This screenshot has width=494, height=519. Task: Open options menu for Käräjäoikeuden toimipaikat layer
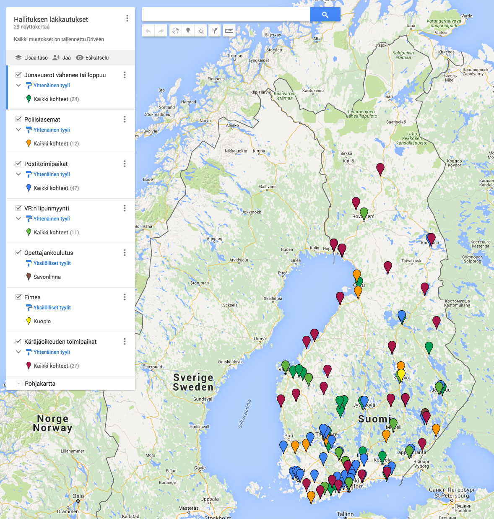pos(125,342)
